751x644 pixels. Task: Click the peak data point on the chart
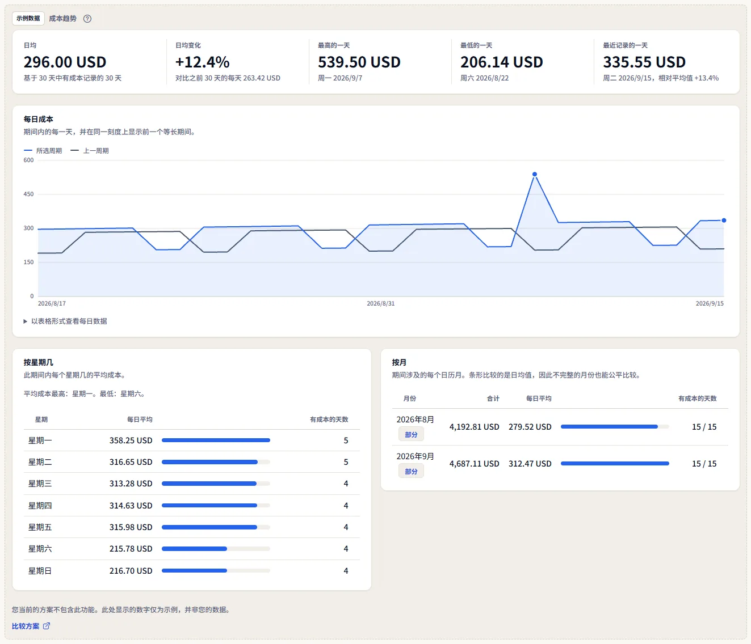pyautogui.click(x=535, y=175)
